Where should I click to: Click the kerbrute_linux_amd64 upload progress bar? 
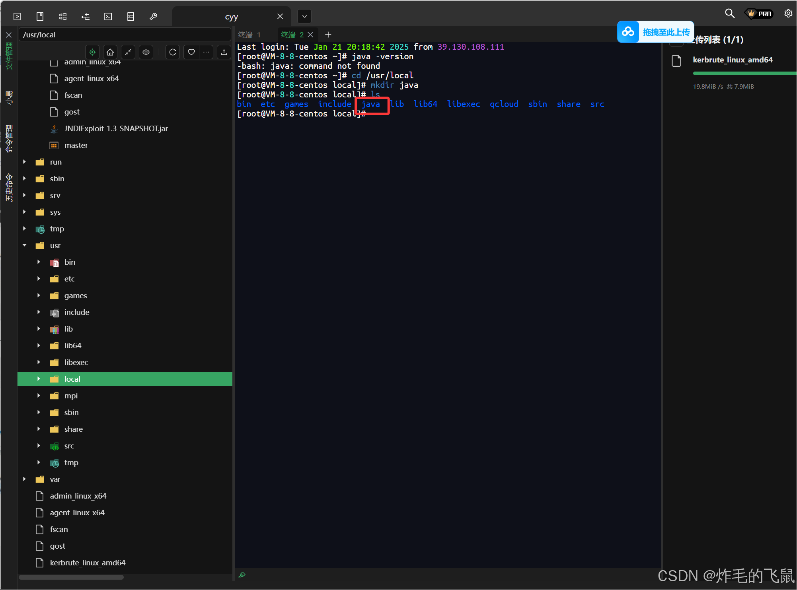pyautogui.click(x=744, y=73)
